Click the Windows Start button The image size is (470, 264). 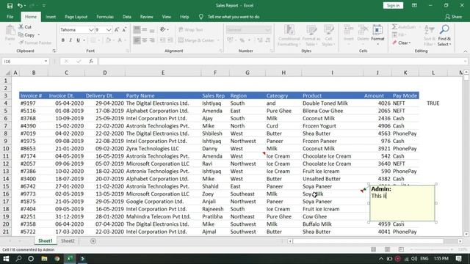coord(6,259)
